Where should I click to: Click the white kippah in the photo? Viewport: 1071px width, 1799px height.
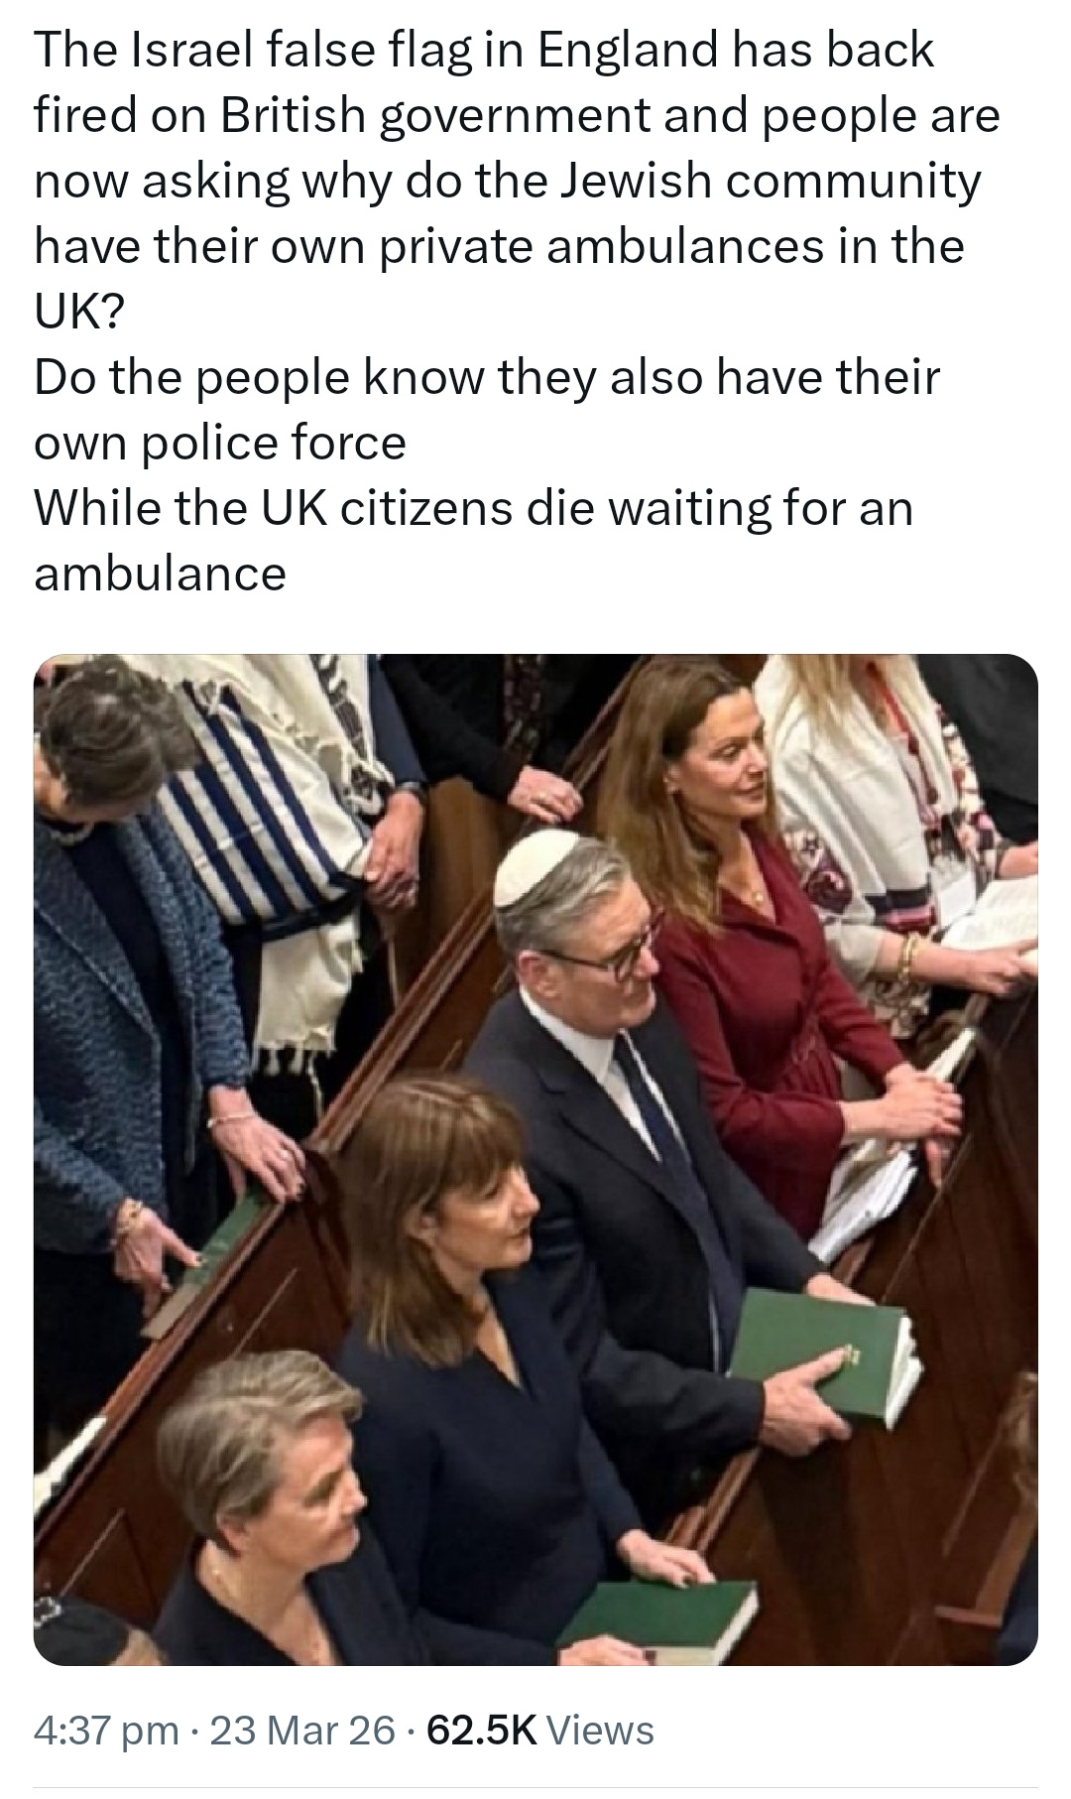[x=540, y=870]
